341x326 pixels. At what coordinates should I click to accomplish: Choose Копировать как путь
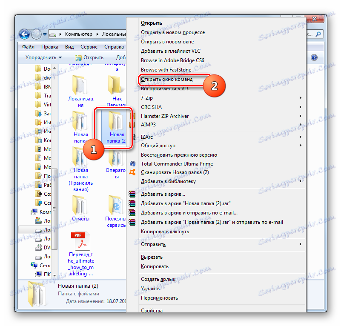pos(165,232)
